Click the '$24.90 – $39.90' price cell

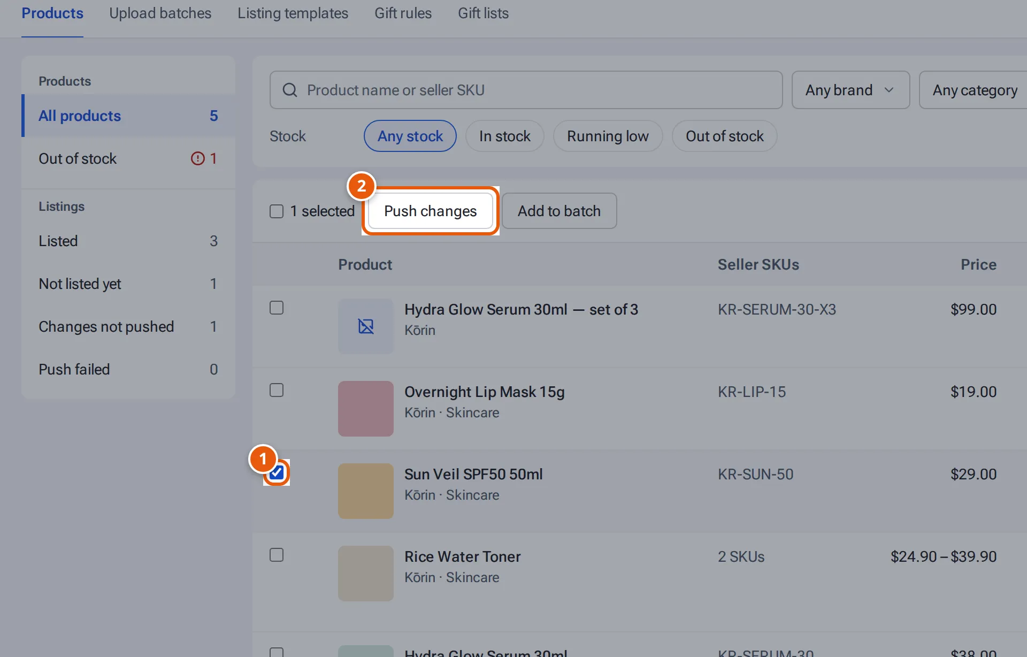[x=944, y=556]
